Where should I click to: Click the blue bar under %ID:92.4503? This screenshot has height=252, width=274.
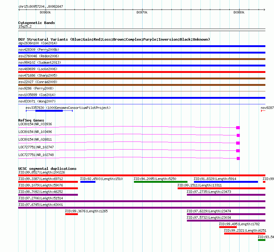click(88, 182)
